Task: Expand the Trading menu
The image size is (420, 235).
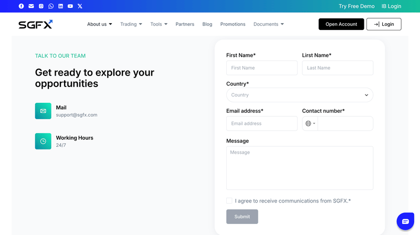Action: (131, 24)
